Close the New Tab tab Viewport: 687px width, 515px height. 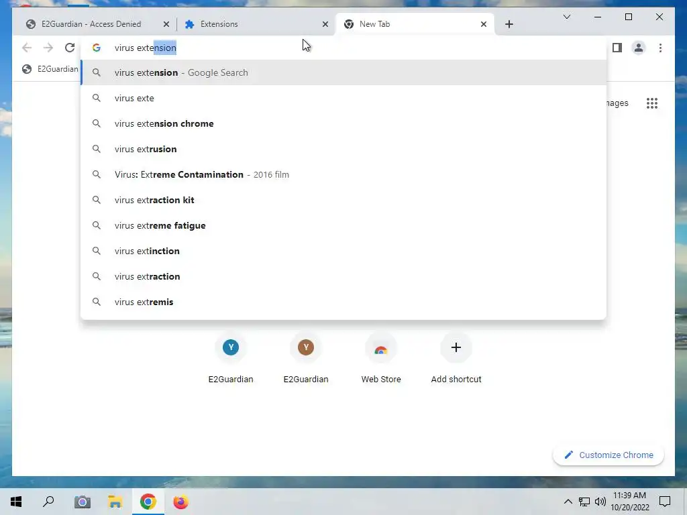pos(483,24)
